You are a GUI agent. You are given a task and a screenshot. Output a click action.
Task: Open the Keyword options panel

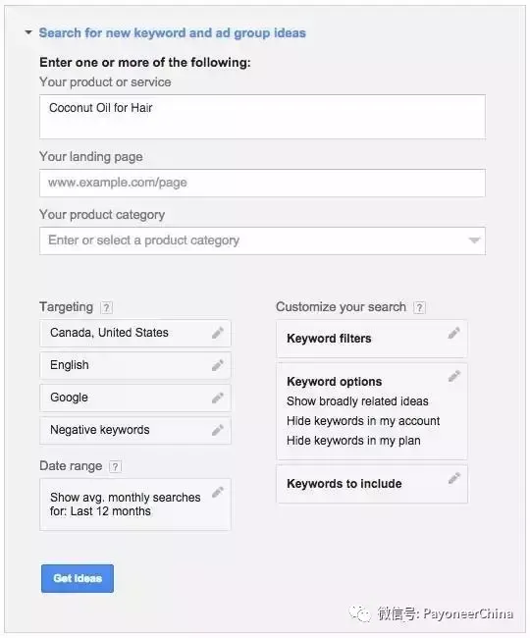(x=372, y=411)
